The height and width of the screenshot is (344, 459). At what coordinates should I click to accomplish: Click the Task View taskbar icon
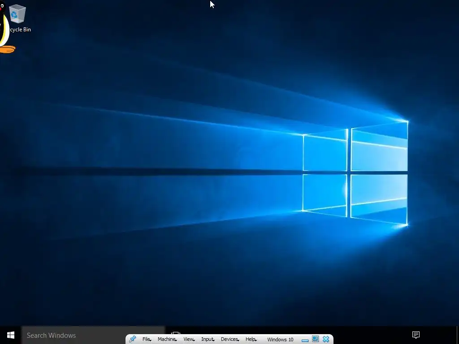coord(176,333)
